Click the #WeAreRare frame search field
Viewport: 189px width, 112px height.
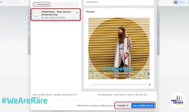coord(56,5)
